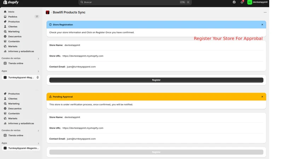
Task: Focus the Buscar search field
Action: coord(135,2)
